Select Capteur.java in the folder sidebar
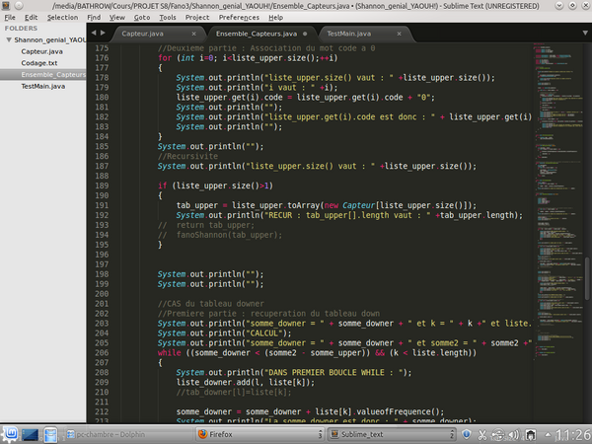 (x=43, y=50)
